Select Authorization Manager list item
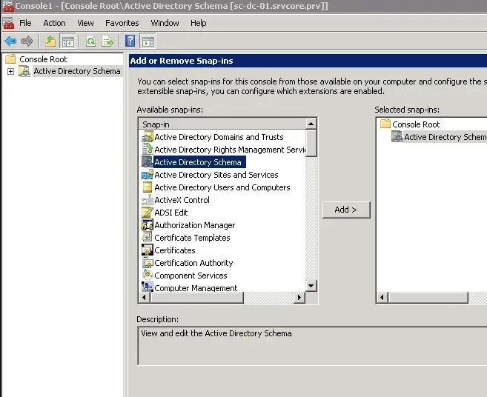 click(195, 225)
